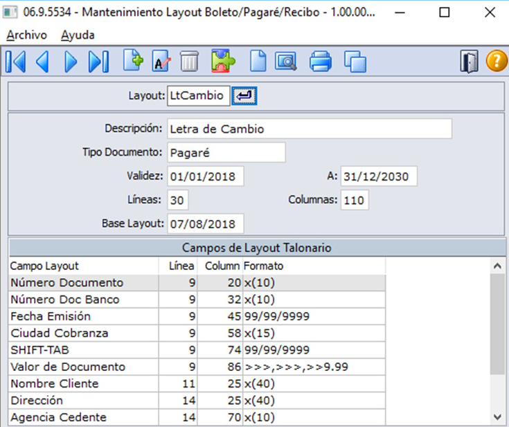Add a new layout record
Screen dimensions: 509x427
133,60
